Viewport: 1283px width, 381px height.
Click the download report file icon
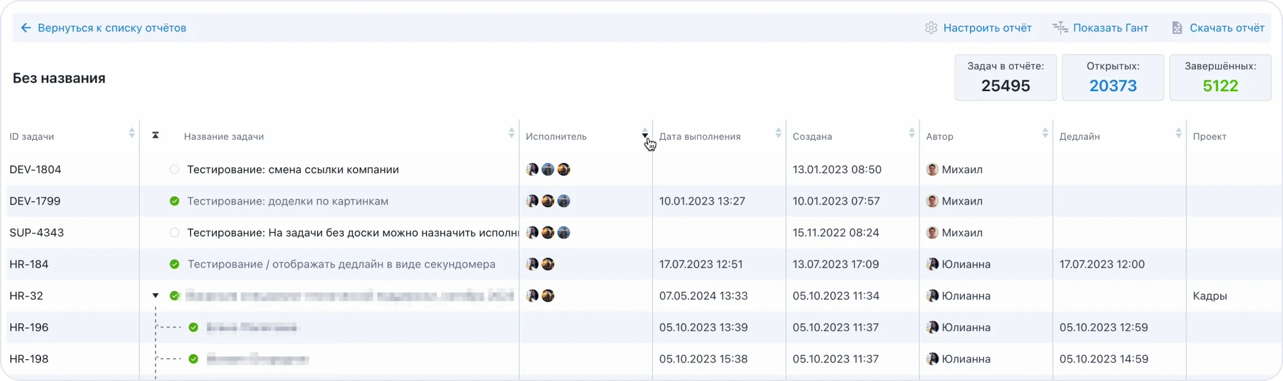click(1177, 28)
